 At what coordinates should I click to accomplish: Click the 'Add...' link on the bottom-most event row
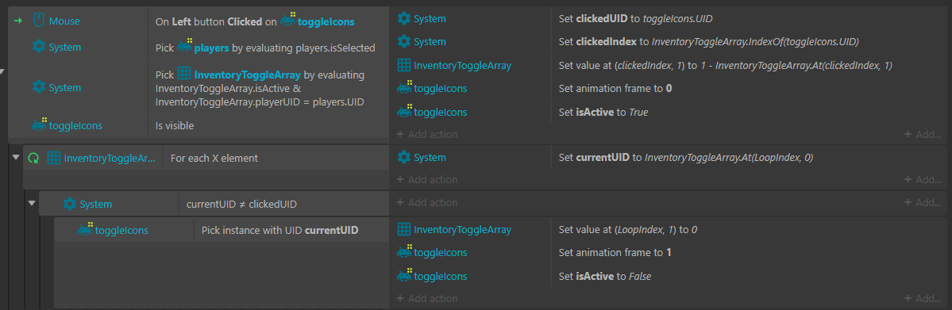922,298
